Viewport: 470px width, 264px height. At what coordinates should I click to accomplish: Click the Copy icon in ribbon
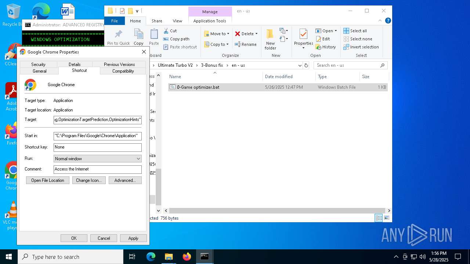click(138, 34)
